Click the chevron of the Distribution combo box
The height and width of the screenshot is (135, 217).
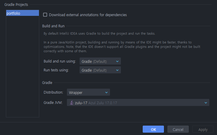[106, 92]
